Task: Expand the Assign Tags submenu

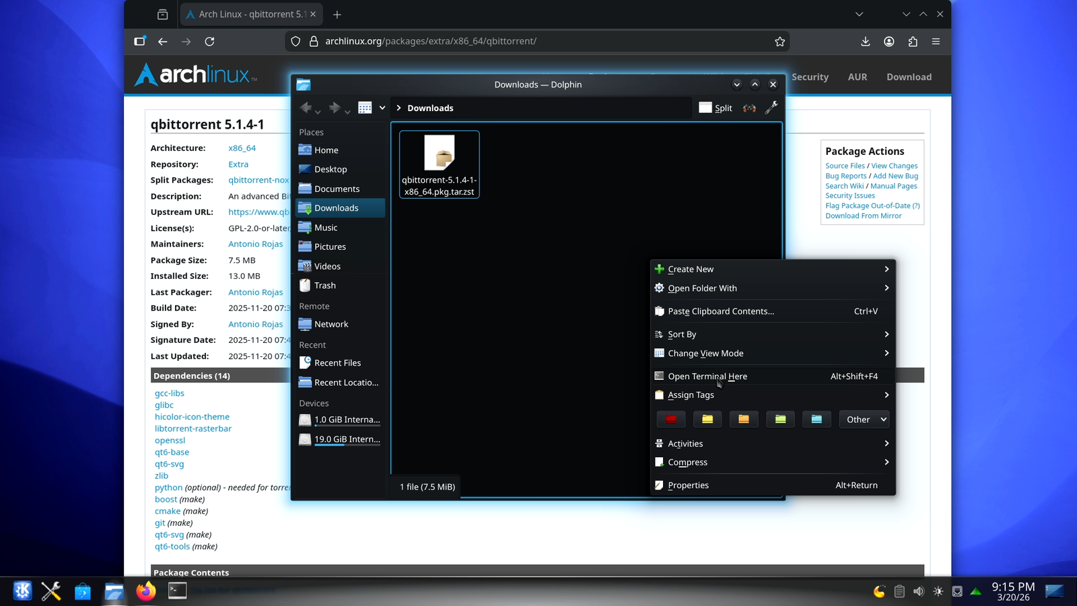Action: [773, 395]
